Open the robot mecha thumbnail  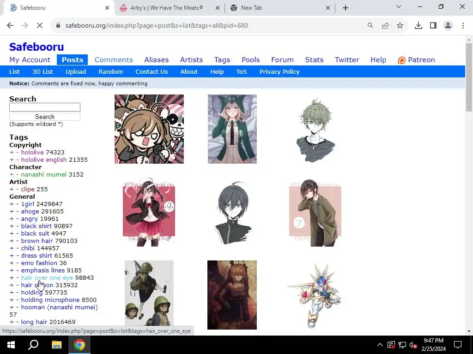[x=314, y=295]
